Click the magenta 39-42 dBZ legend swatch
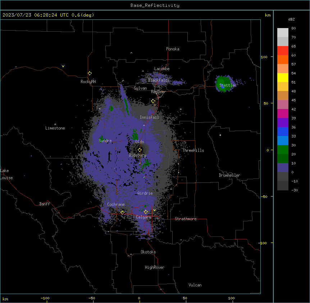The image size is (310, 303). click(x=283, y=113)
